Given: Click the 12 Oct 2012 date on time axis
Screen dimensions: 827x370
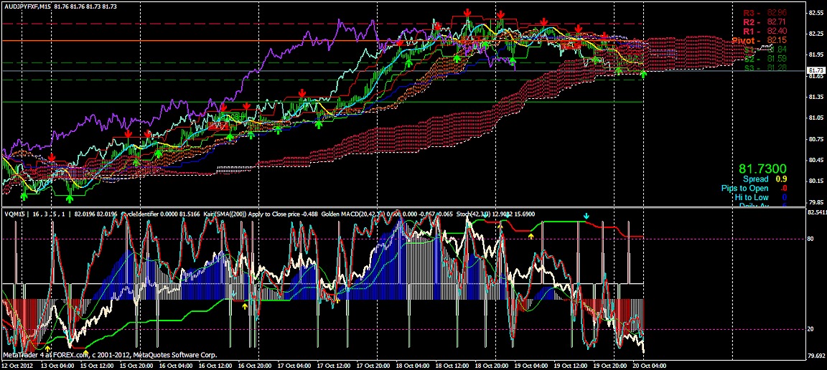Looking at the screenshot, I should (x=18, y=365).
